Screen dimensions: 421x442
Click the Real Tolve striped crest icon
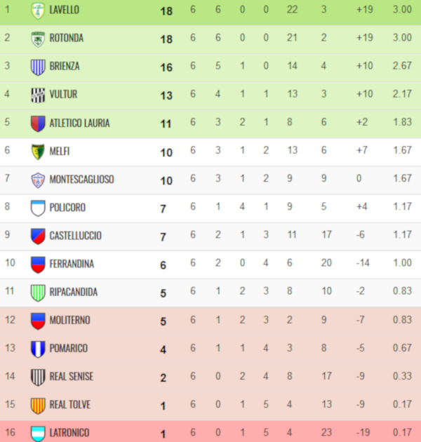(x=38, y=405)
